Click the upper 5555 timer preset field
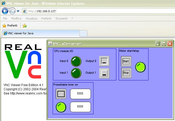Screen dimensions: 175x121 coord(80,94)
